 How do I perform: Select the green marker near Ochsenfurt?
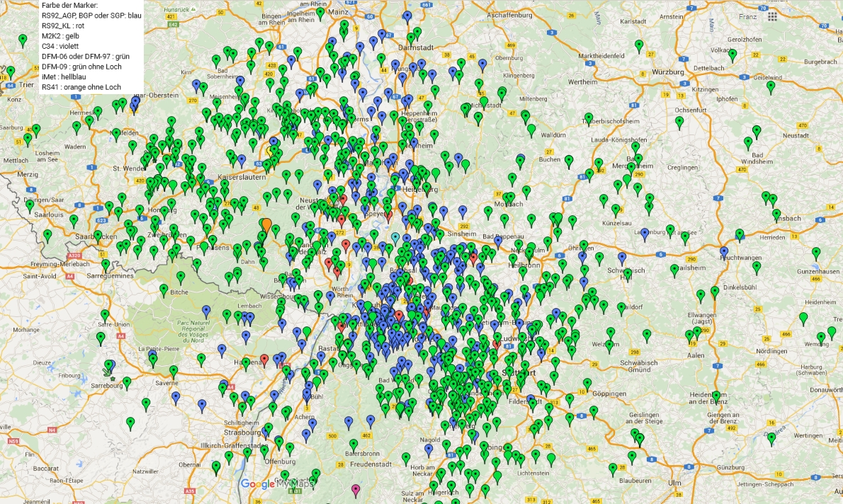coord(679,121)
